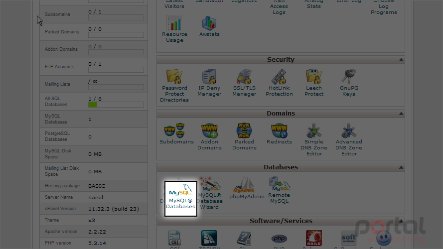The image size is (443, 249).
Task: Click the Latest Visitors link text
Action: 174,4
